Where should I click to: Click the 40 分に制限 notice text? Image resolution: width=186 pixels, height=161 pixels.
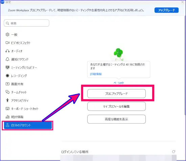pos(117,66)
